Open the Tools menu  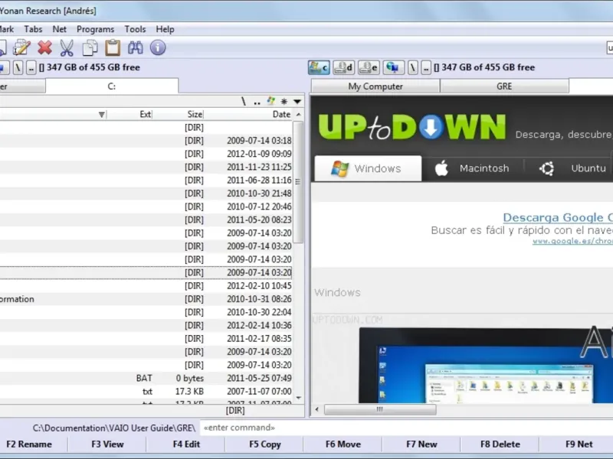click(x=135, y=29)
